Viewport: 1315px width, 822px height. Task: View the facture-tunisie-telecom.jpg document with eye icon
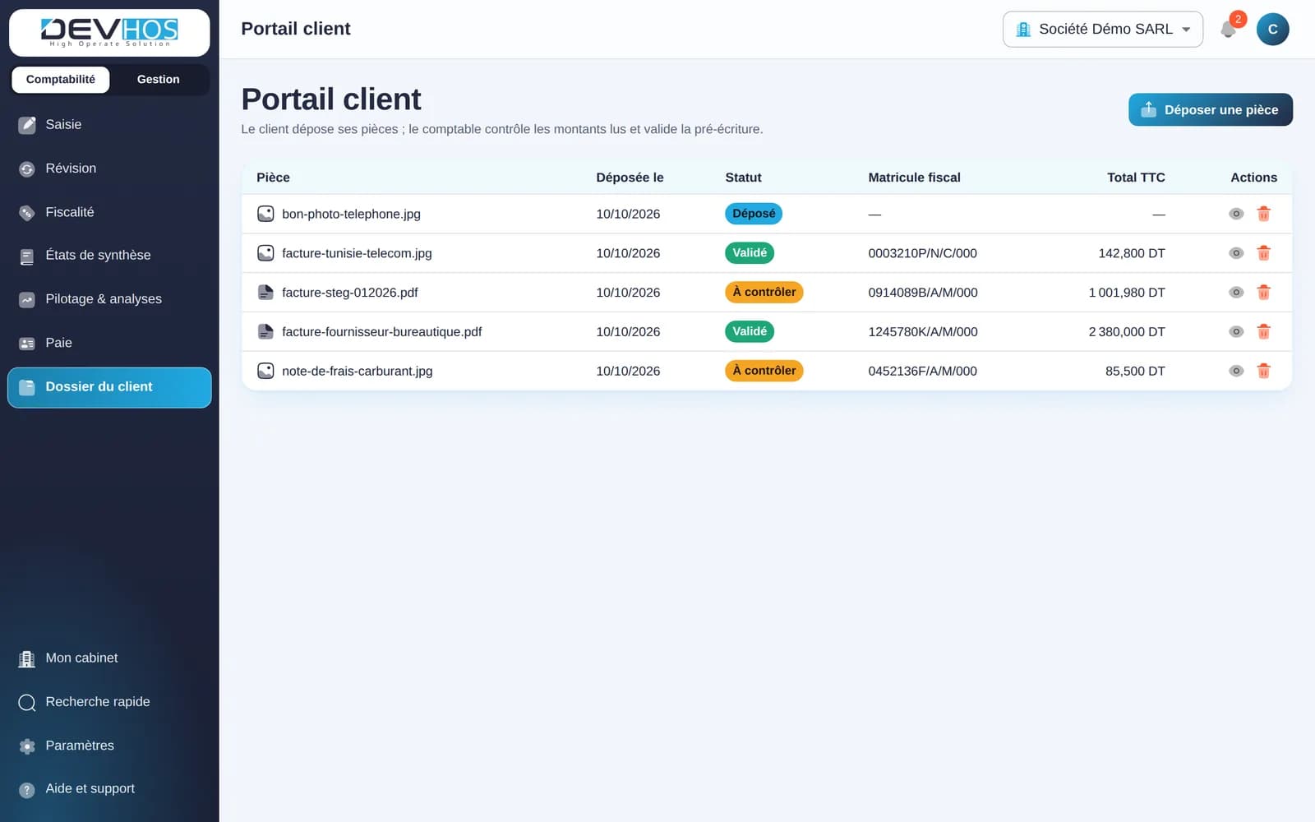tap(1236, 253)
